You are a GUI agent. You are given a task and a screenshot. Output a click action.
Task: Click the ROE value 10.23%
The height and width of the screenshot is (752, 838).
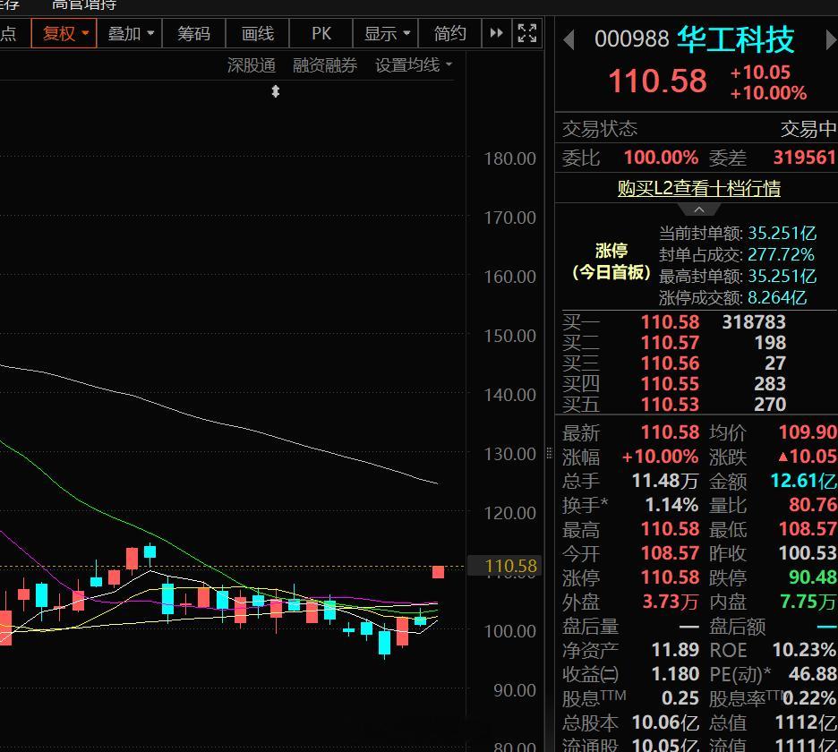[x=804, y=650]
